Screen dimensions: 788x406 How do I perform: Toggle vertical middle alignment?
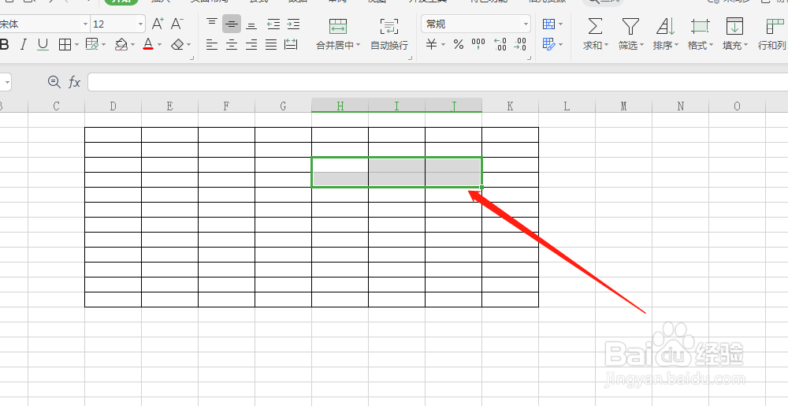232,24
